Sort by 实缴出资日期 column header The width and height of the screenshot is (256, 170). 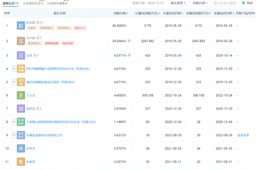tap(224, 13)
